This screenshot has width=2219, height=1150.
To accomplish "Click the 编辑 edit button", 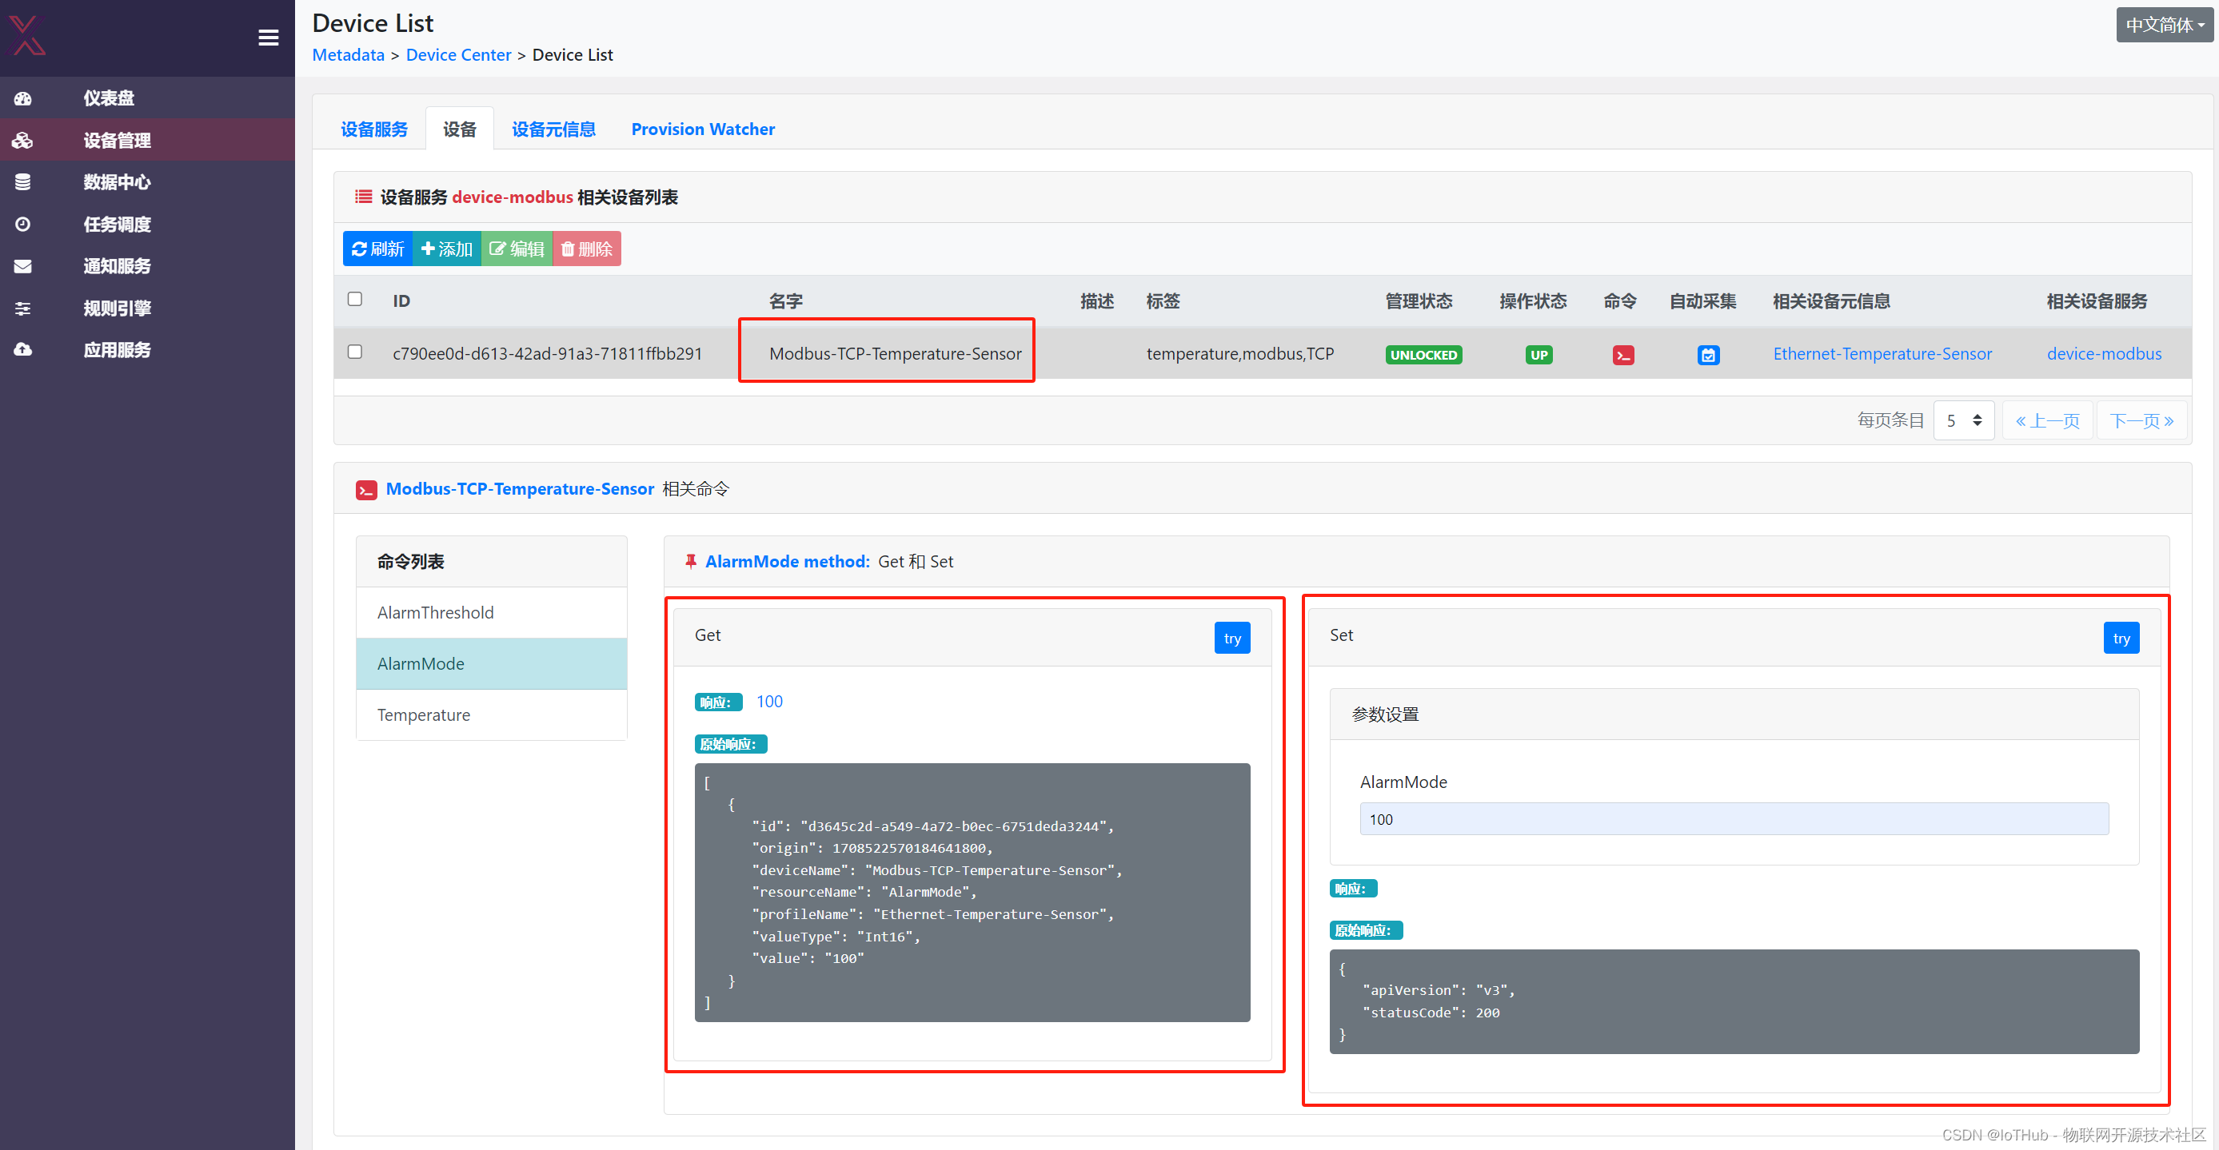I will coord(517,249).
